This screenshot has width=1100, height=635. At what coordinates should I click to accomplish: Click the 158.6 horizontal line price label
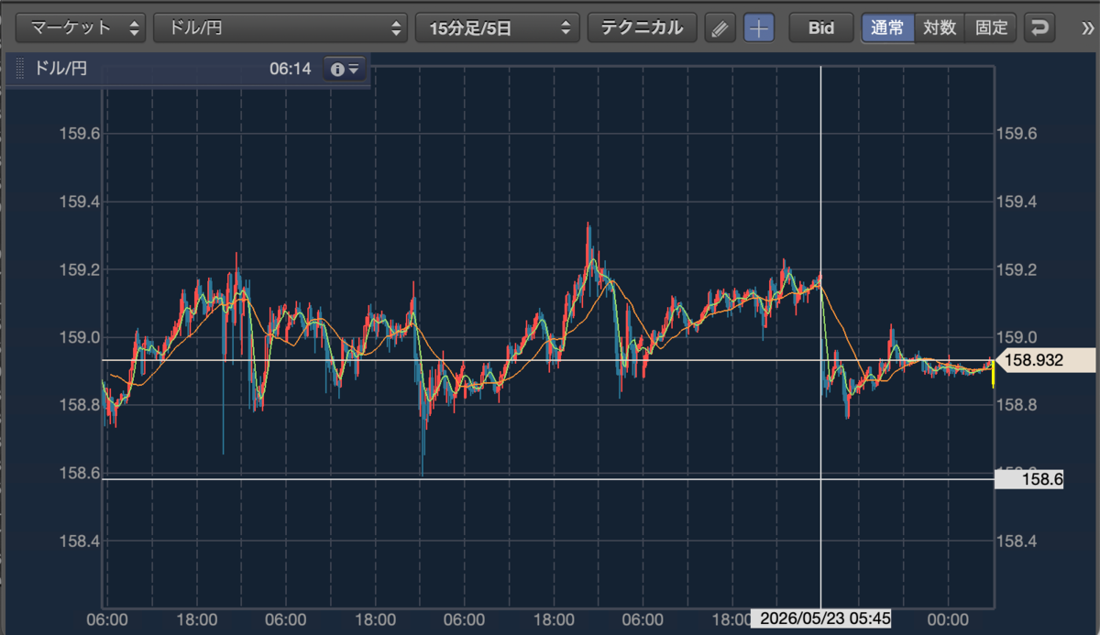[1028, 478]
